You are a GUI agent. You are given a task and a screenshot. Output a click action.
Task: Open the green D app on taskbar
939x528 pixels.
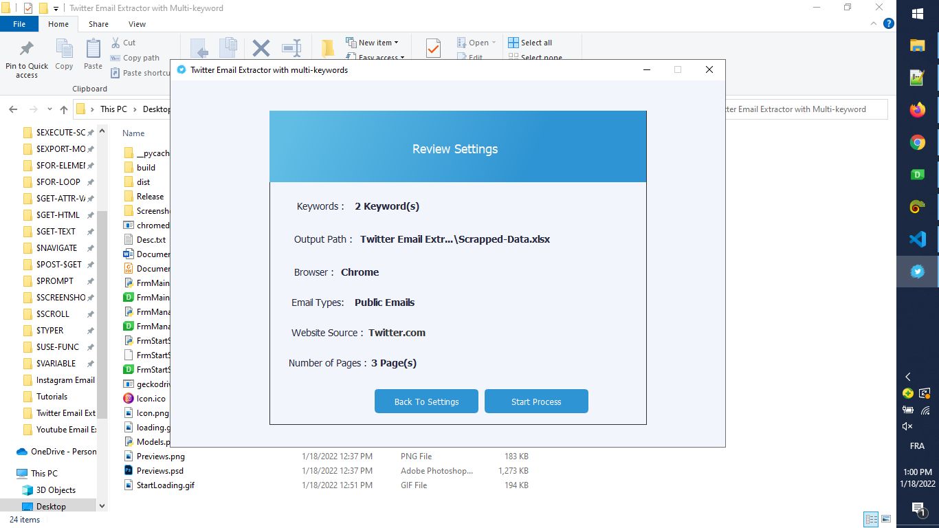coord(917,175)
